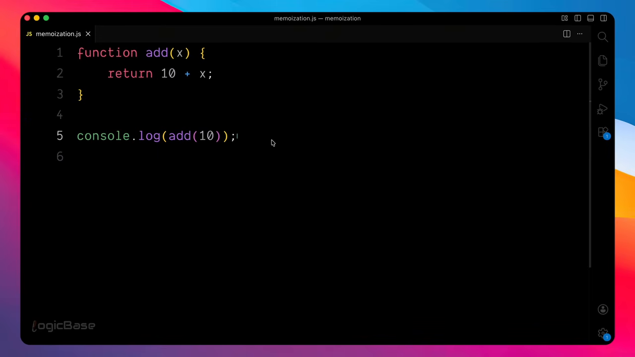Open the Search view in the activity bar
The image size is (635, 357).
(x=603, y=37)
